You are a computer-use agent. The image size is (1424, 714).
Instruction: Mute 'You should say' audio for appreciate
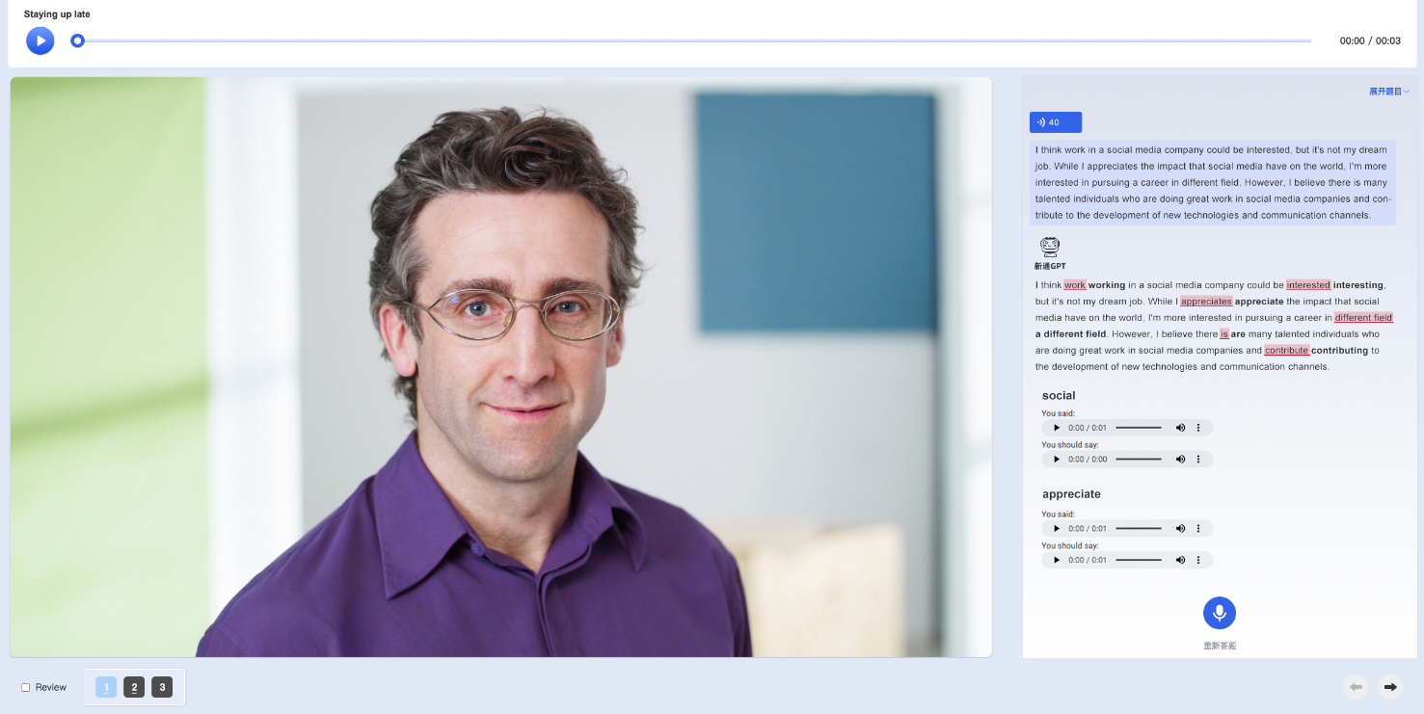point(1180,560)
